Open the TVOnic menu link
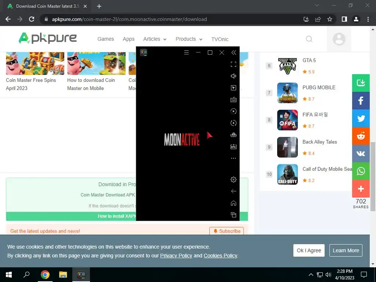This screenshot has width=376, height=282. 220,39
